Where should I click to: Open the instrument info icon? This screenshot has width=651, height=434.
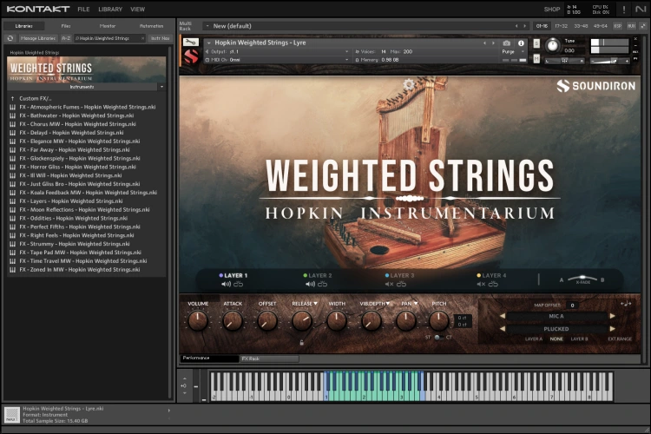[x=522, y=43]
